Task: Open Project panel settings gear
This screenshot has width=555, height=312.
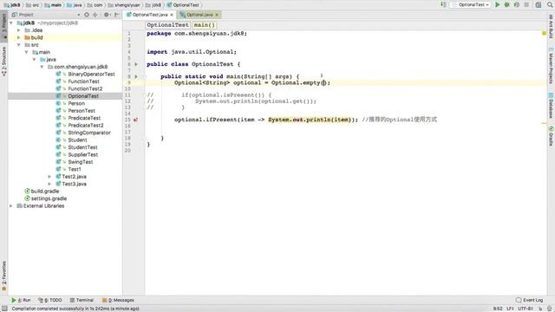Action: pos(106,15)
